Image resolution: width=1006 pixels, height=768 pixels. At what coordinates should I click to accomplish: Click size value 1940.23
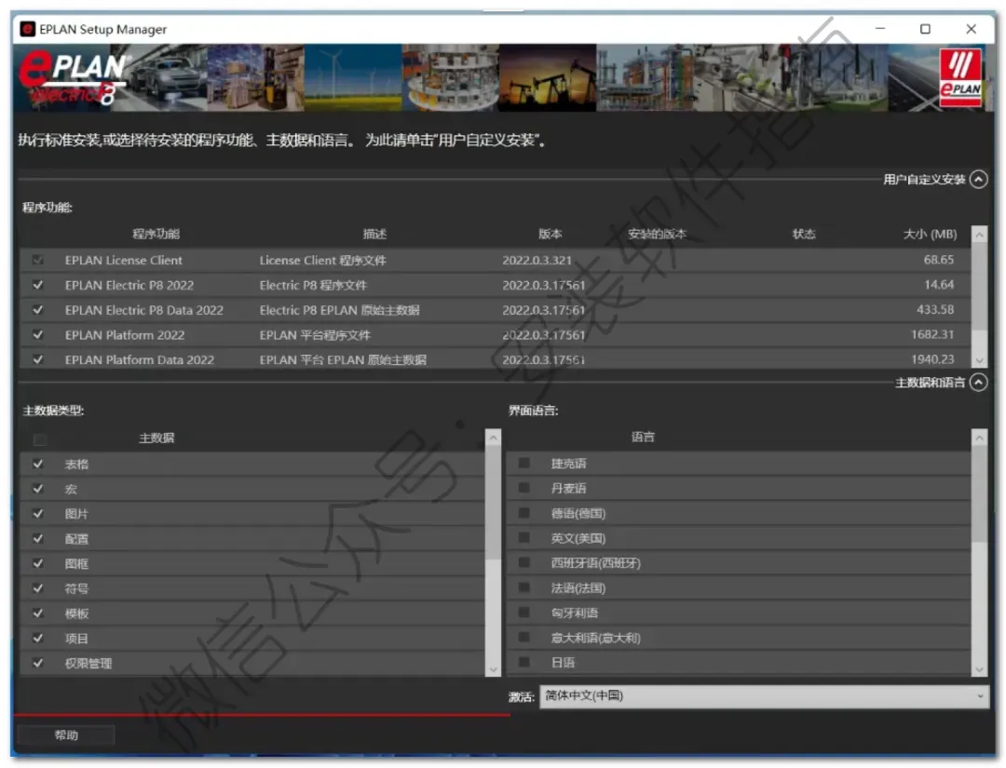pos(932,359)
